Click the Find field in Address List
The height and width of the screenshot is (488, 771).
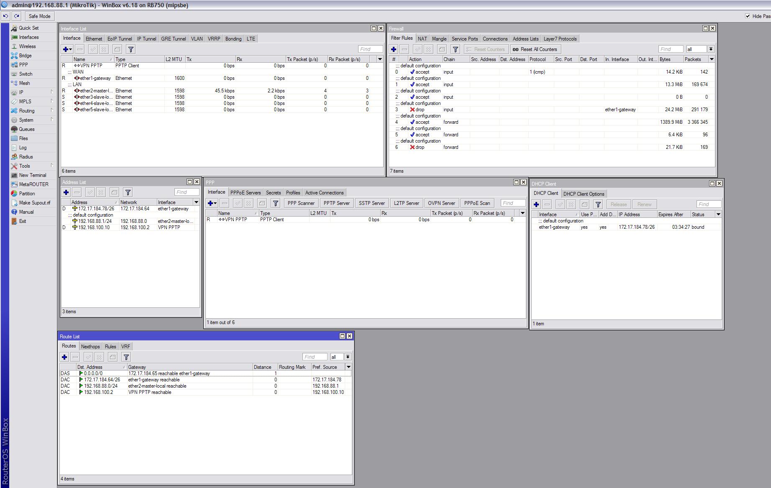point(187,192)
